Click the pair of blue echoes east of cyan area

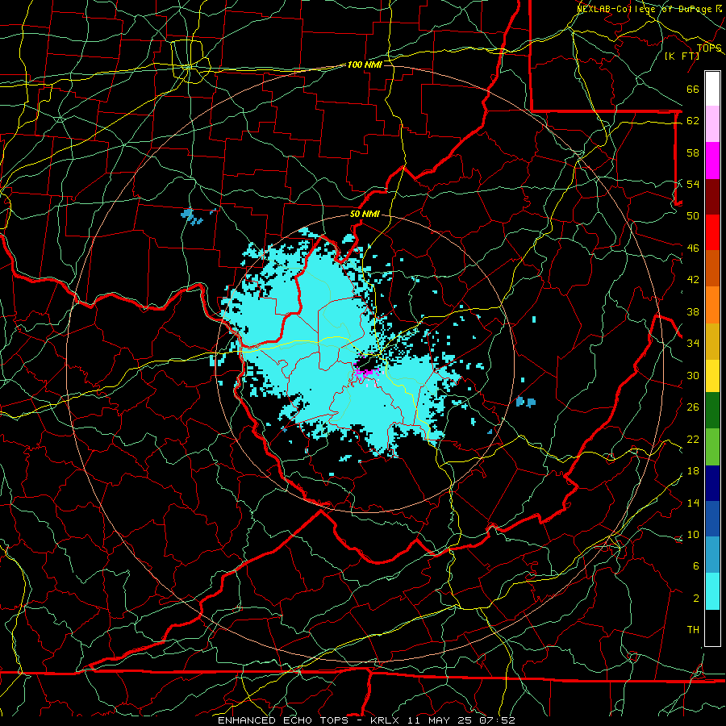[526, 402]
